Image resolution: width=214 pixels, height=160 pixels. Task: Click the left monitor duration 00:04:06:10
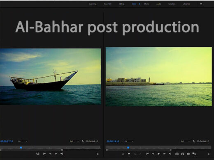pos(92,141)
